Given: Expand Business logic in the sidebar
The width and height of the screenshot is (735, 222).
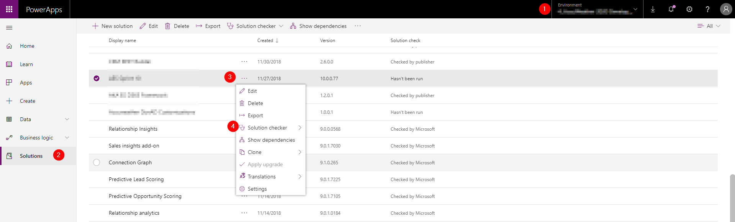Looking at the screenshot, I should [67, 138].
